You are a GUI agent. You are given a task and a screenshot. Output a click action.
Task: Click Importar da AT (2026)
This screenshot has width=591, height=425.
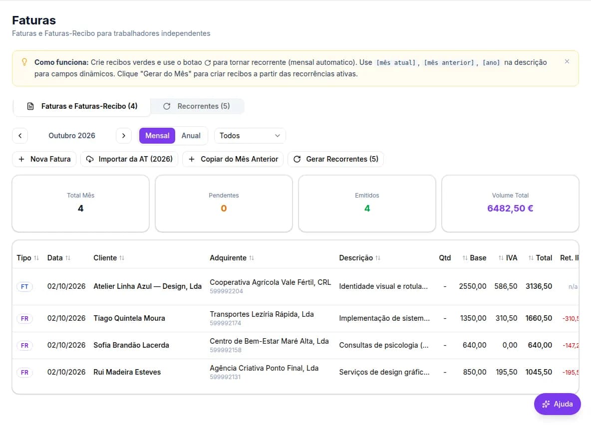(129, 159)
